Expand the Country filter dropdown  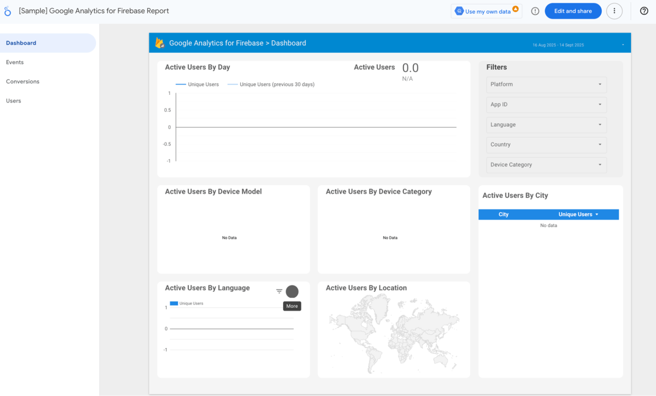tap(547, 145)
